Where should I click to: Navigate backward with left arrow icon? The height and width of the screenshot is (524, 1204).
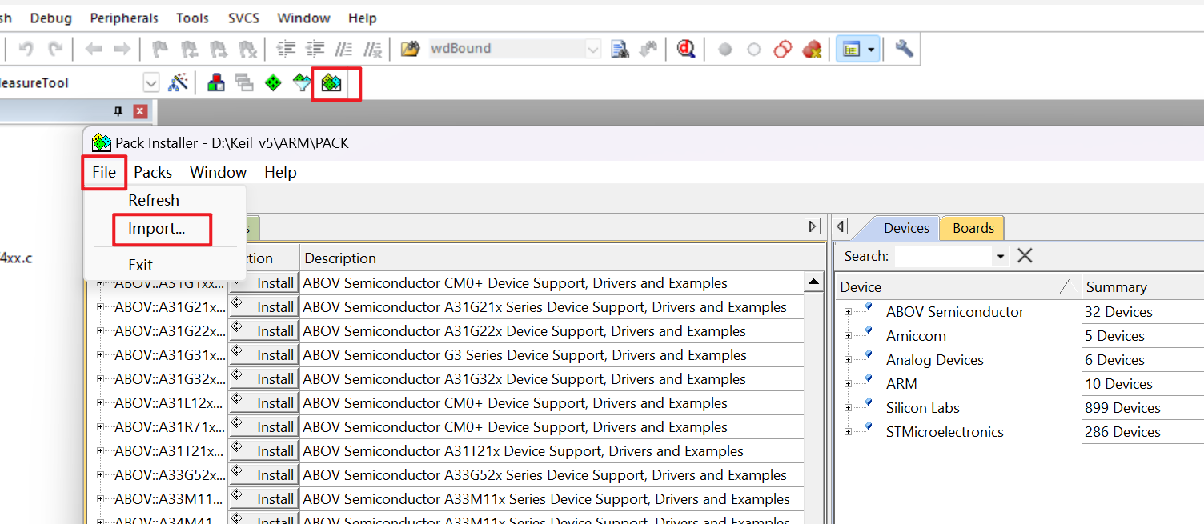pos(94,49)
